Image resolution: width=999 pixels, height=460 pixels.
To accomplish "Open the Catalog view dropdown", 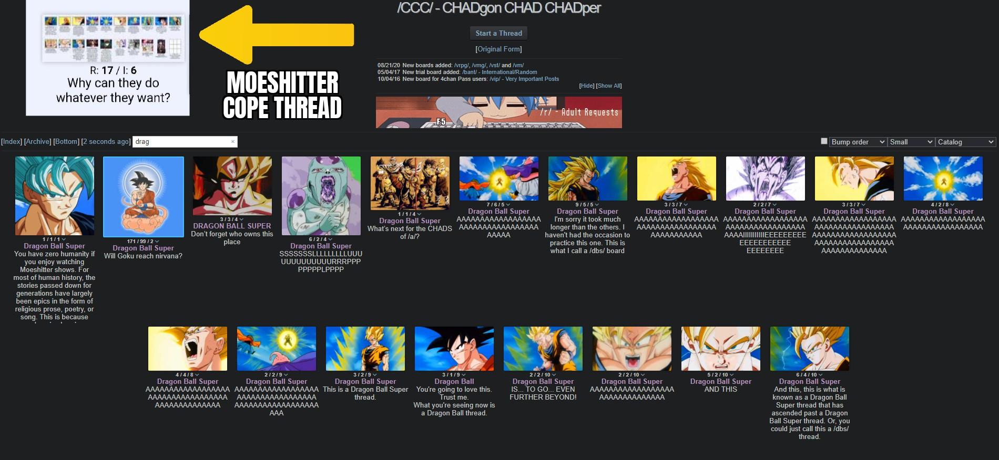I will click(966, 142).
